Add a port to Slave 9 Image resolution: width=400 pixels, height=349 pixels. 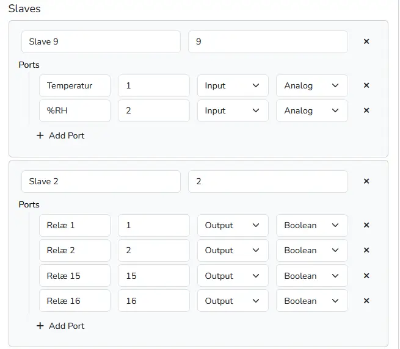pyautogui.click(x=60, y=135)
